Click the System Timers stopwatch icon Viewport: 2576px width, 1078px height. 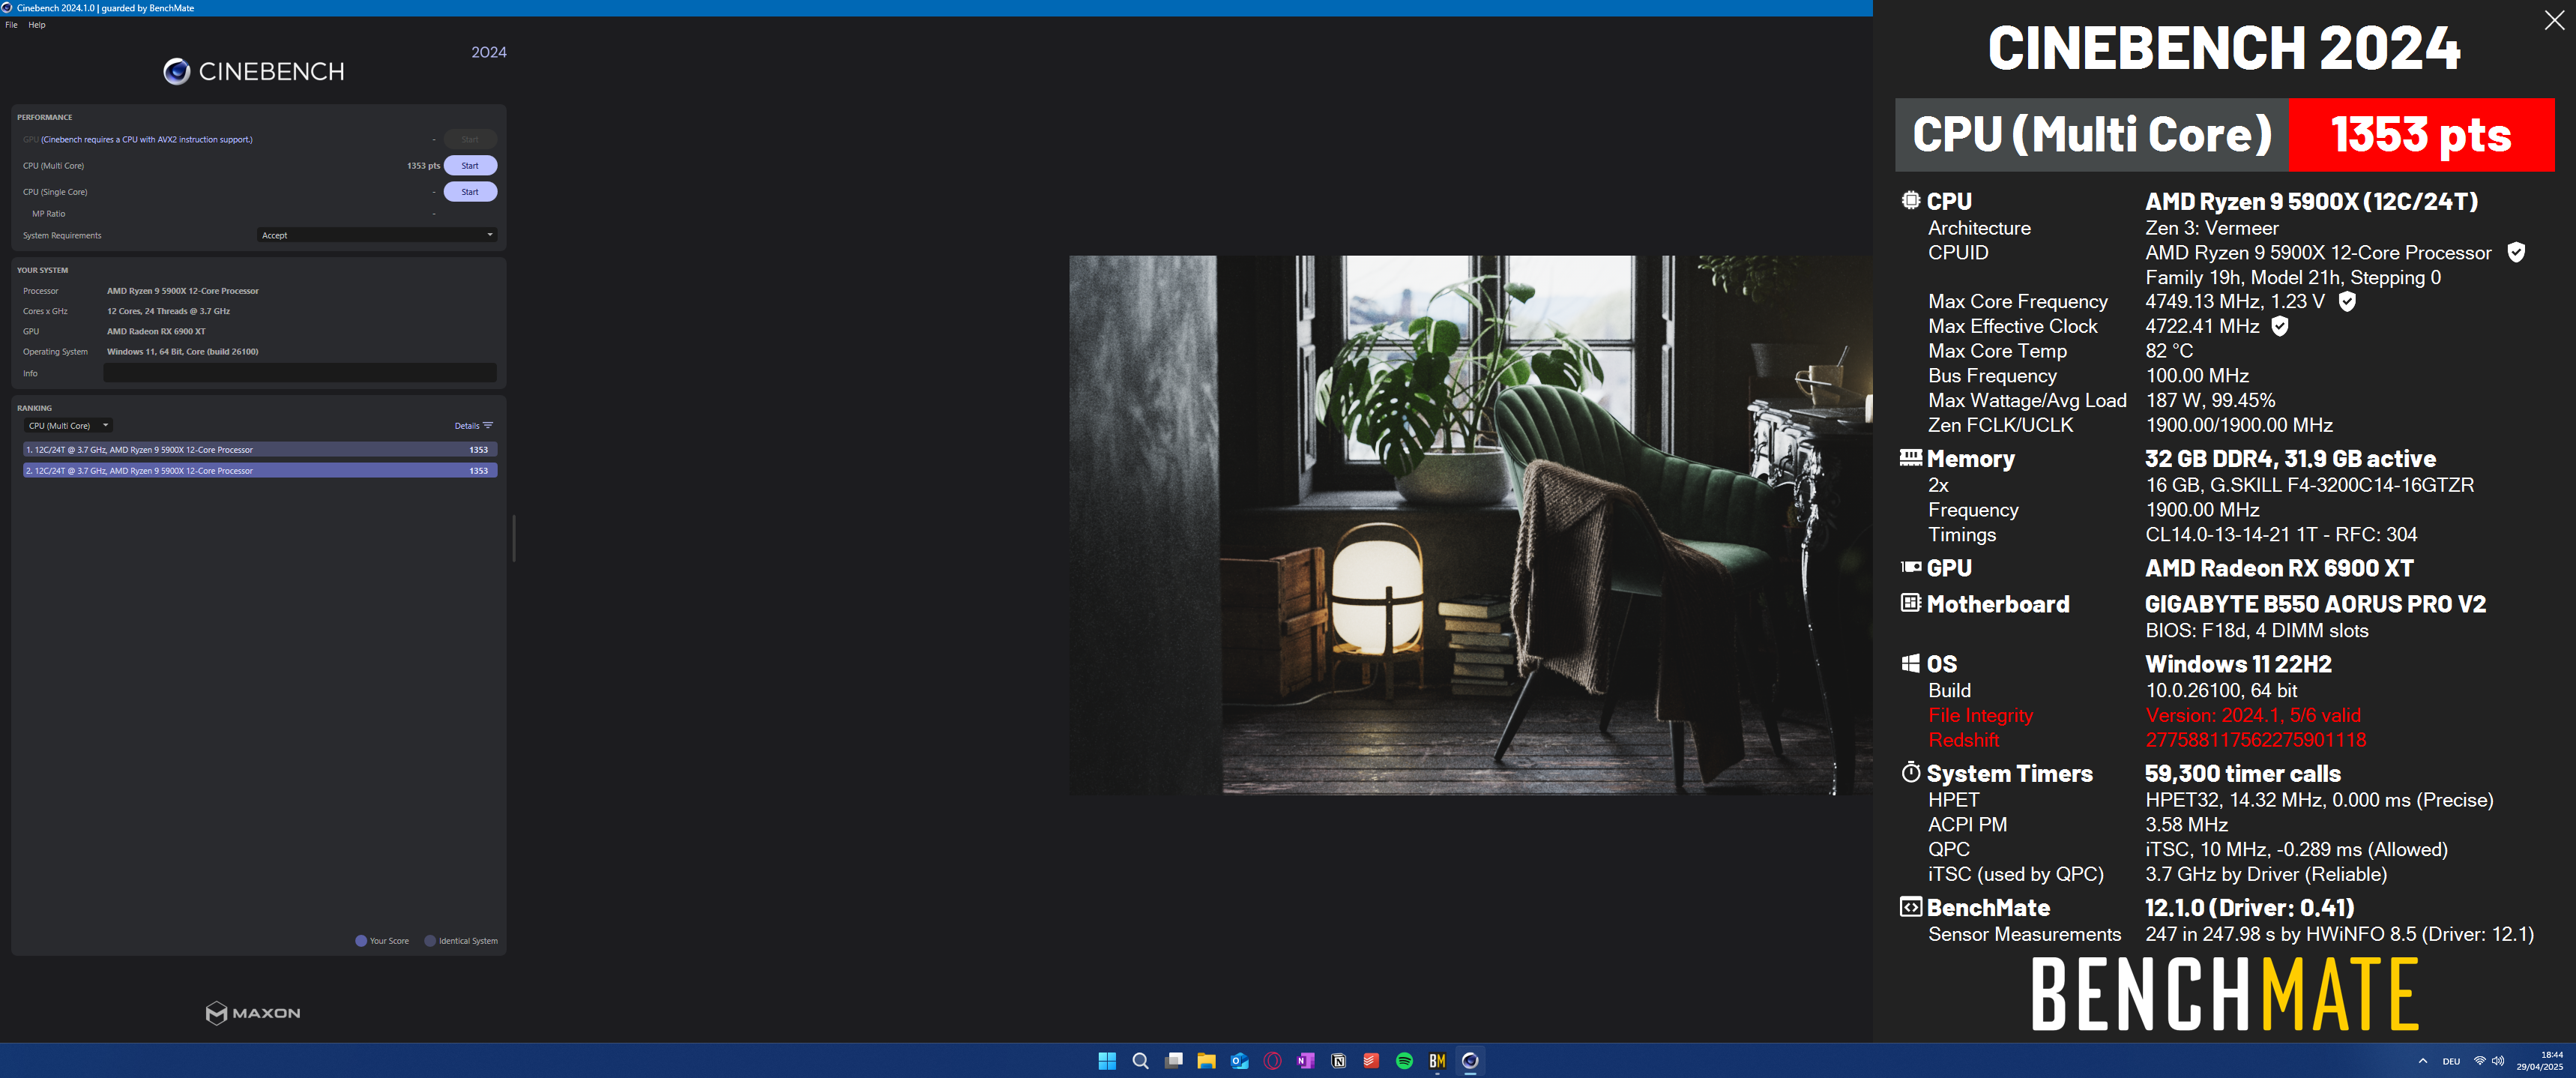[x=1910, y=772]
